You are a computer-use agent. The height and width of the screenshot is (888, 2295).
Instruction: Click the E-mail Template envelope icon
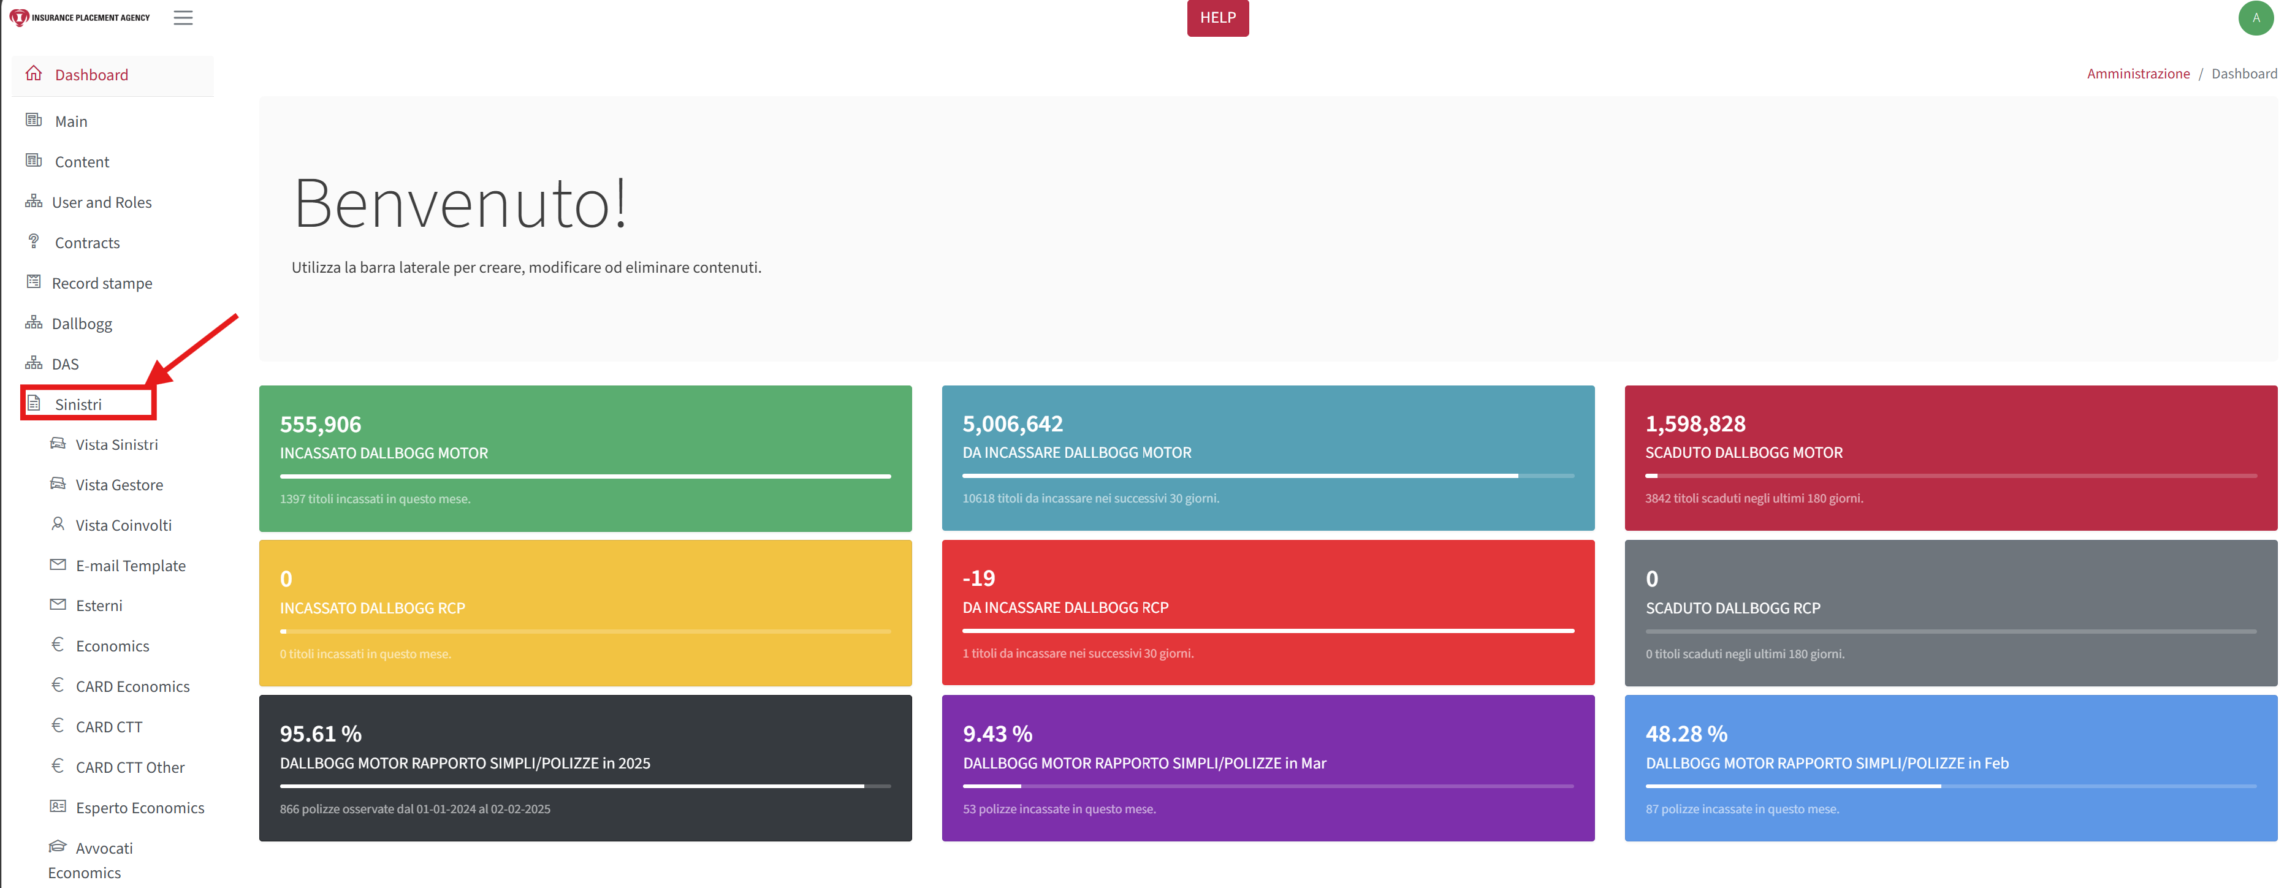click(58, 564)
